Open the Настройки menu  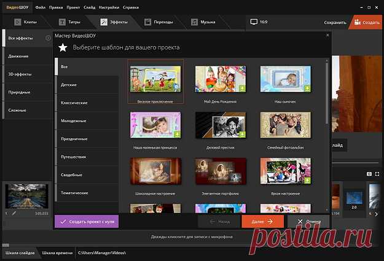(109, 7)
